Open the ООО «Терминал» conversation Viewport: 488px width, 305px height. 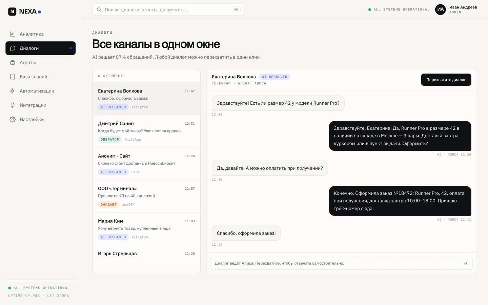click(x=146, y=196)
